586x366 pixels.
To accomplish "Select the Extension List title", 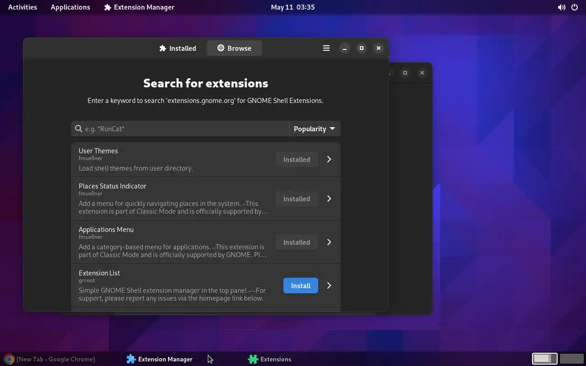I will pos(99,273).
